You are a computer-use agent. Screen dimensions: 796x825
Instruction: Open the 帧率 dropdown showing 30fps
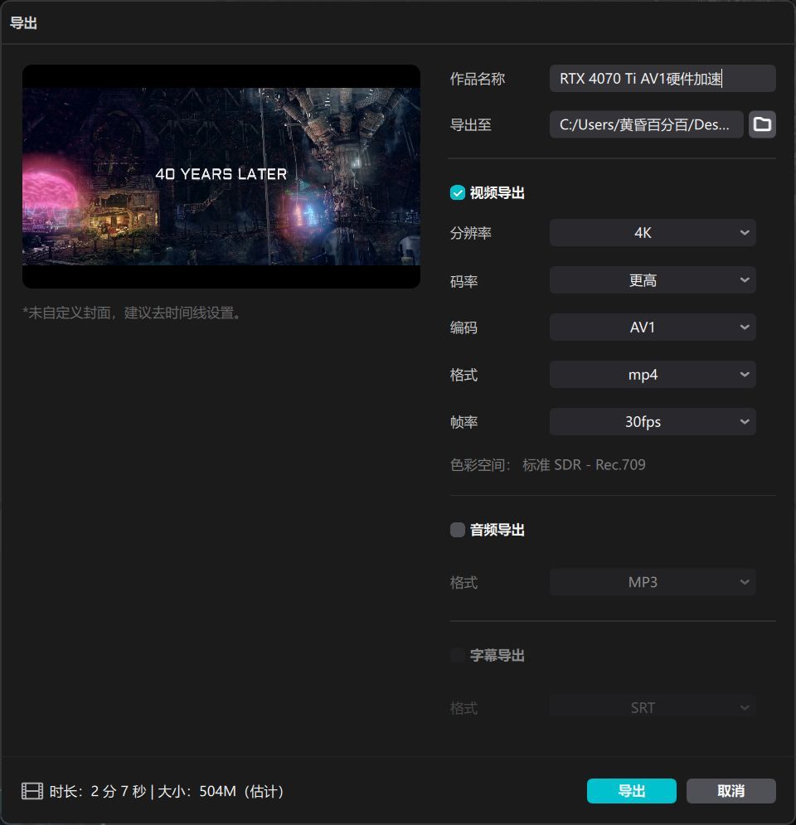click(x=653, y=421)
